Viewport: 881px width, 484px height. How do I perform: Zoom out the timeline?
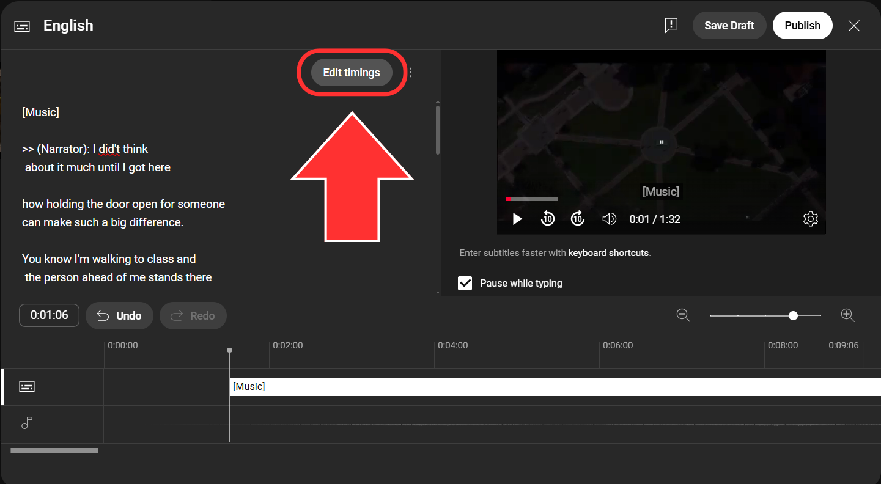683,315
